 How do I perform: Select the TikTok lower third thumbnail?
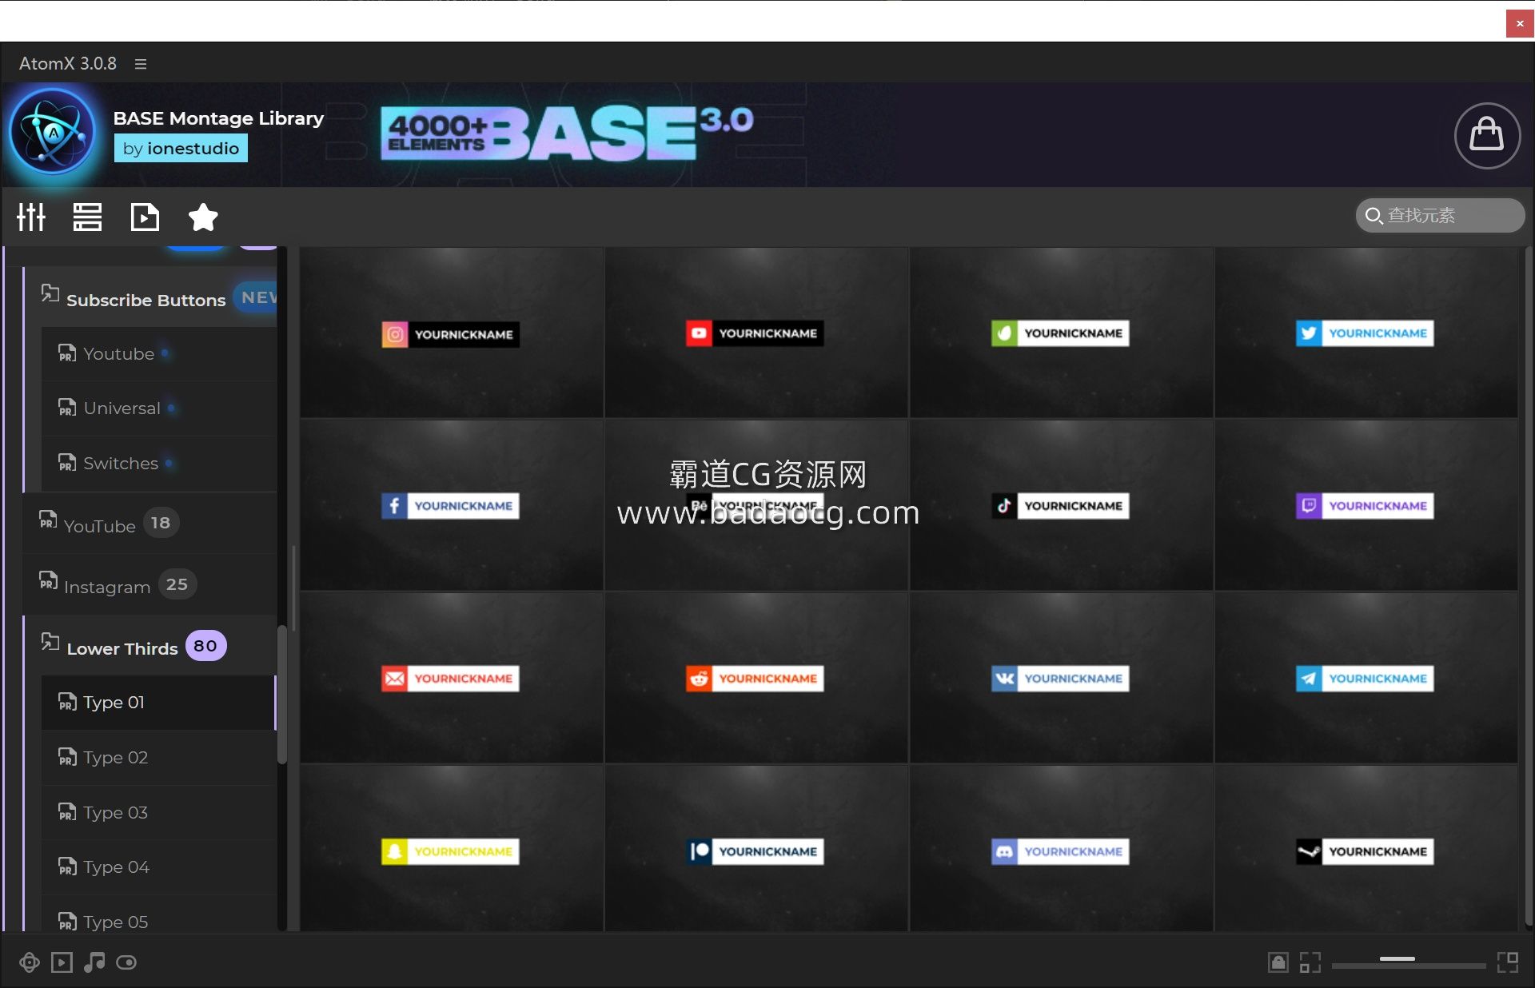coord(1061,505)
